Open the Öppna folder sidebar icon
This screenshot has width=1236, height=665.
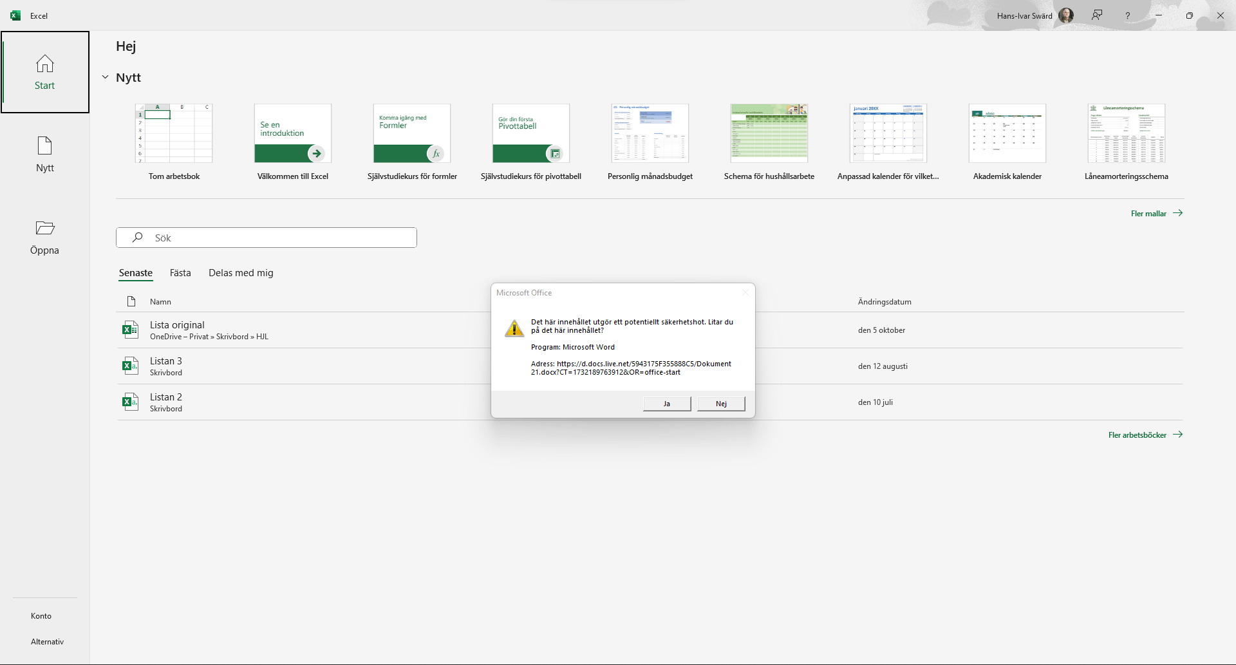click(45, 228)
